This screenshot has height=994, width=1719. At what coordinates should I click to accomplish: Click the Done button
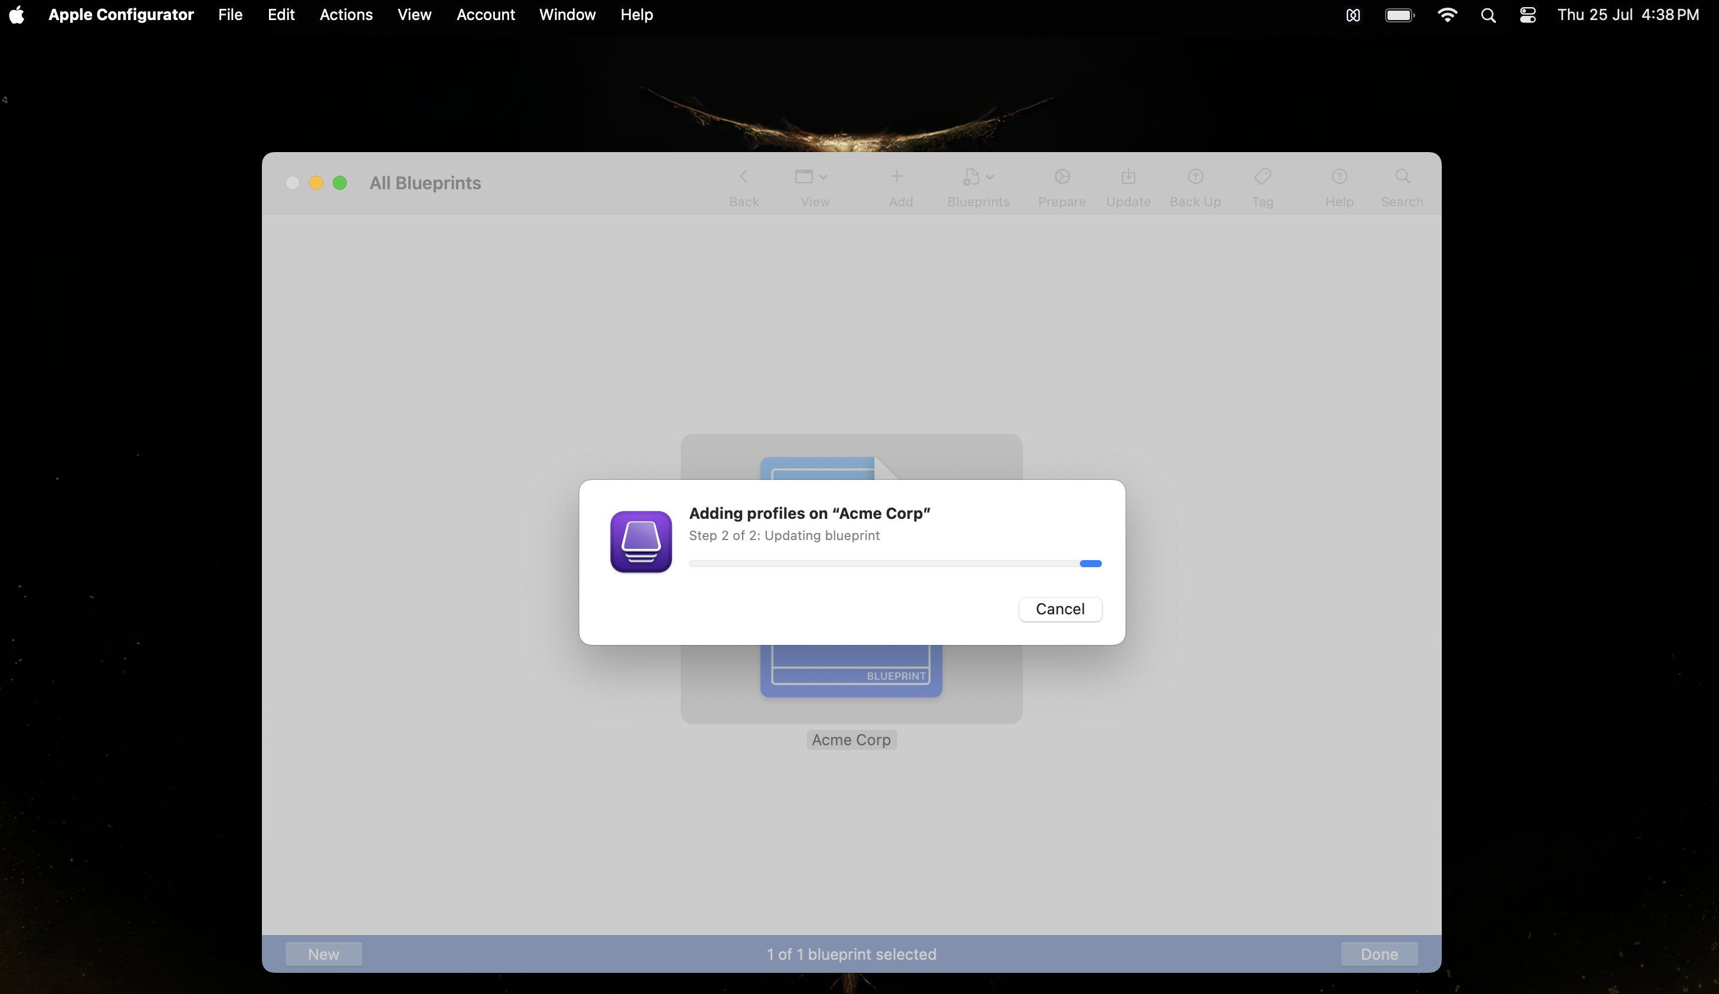point(1379,954)
